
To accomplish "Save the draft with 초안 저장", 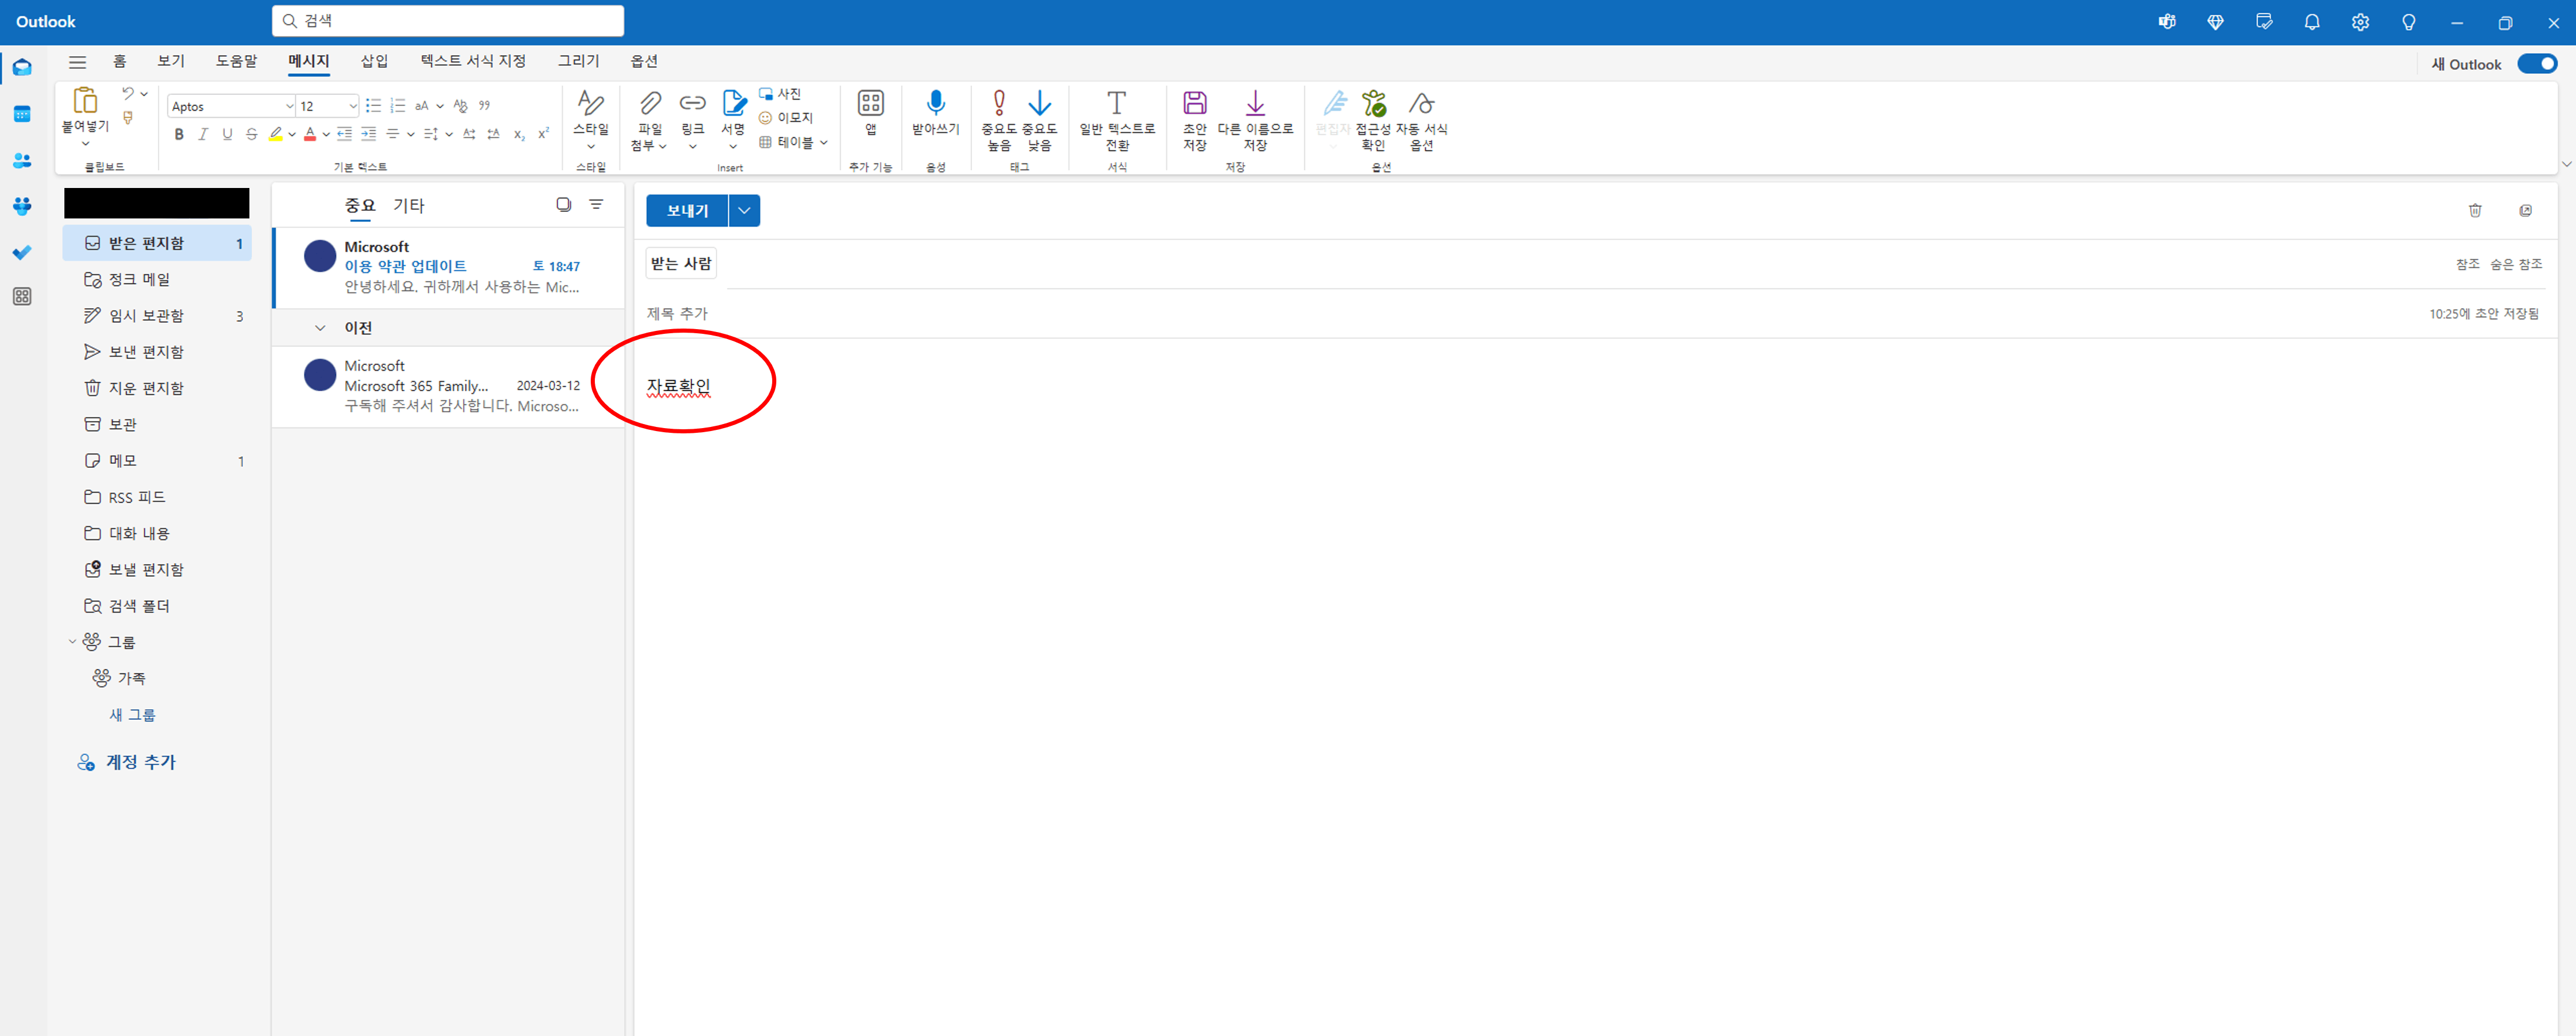I will (1194, 104).
